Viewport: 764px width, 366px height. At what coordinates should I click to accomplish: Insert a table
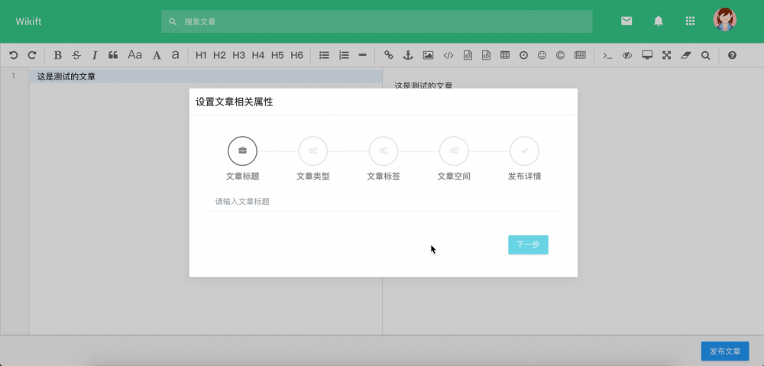click(x=505, y=55)
